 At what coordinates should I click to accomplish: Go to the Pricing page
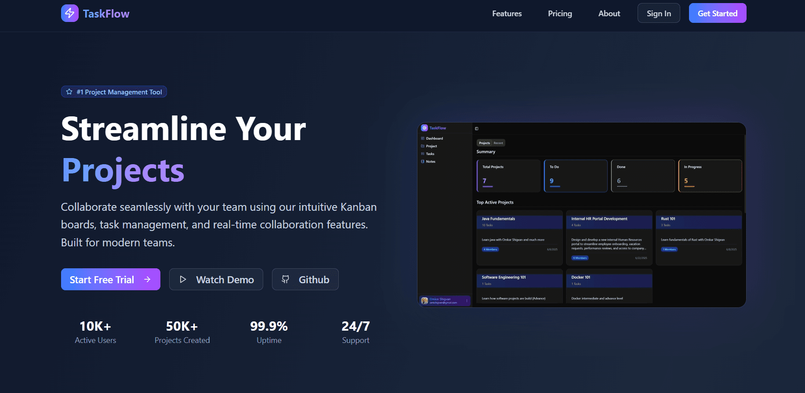560,14
